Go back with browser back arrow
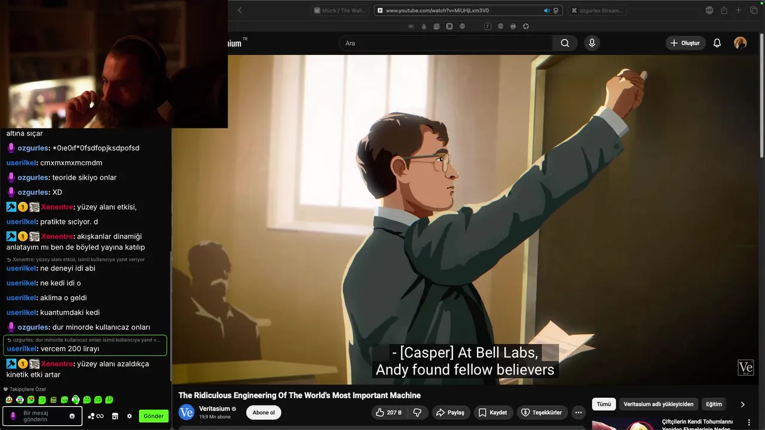Viewport: 765px width, 430px height. 240,10
